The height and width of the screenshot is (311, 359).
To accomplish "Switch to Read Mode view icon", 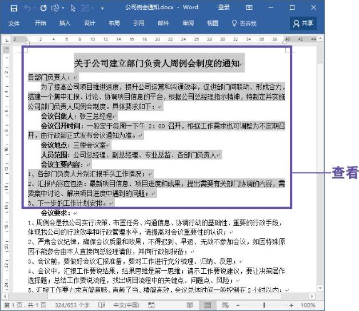I will (190, 305).
